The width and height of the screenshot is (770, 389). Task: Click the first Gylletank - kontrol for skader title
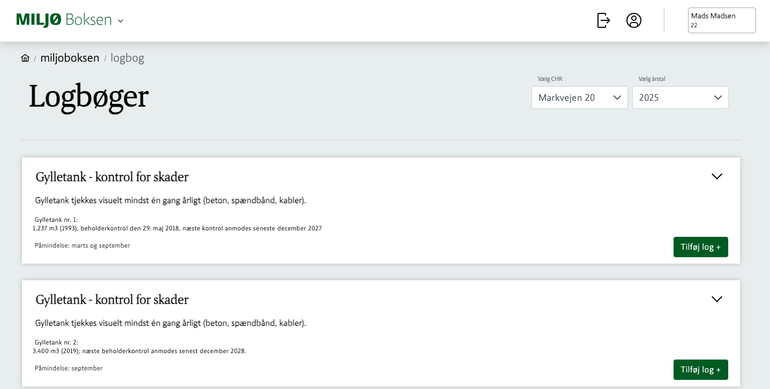coord(112,177)
